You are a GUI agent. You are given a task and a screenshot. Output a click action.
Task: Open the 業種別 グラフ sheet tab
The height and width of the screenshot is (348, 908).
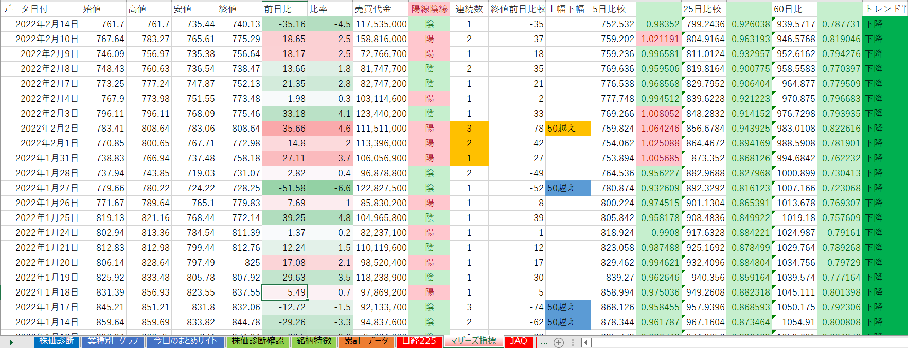pos(113,341)
